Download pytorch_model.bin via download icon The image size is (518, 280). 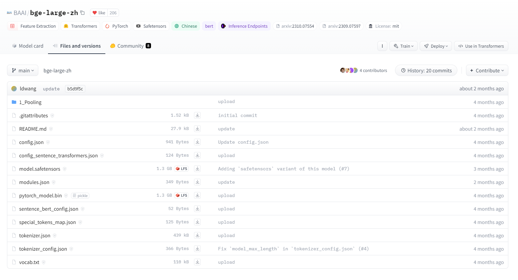coord(197,195)
